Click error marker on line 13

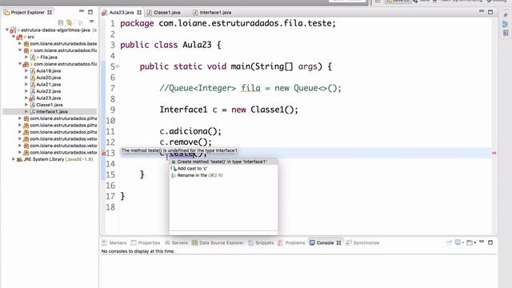(103, 153)
